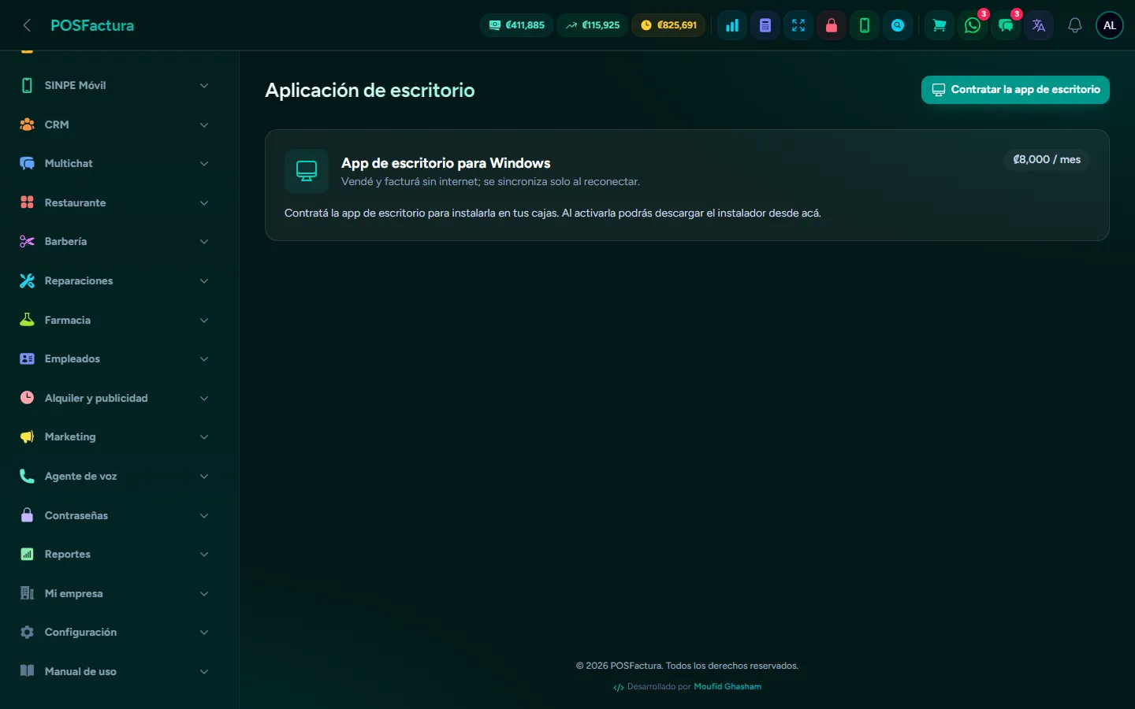Open the Marketing sidebar menu

point(115,437)
